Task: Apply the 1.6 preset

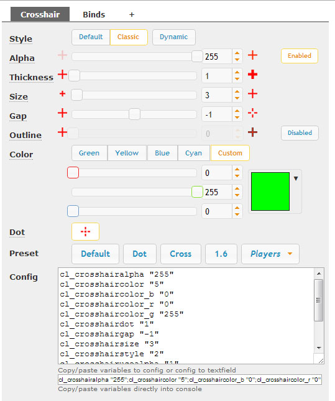Action: [221, 254]
